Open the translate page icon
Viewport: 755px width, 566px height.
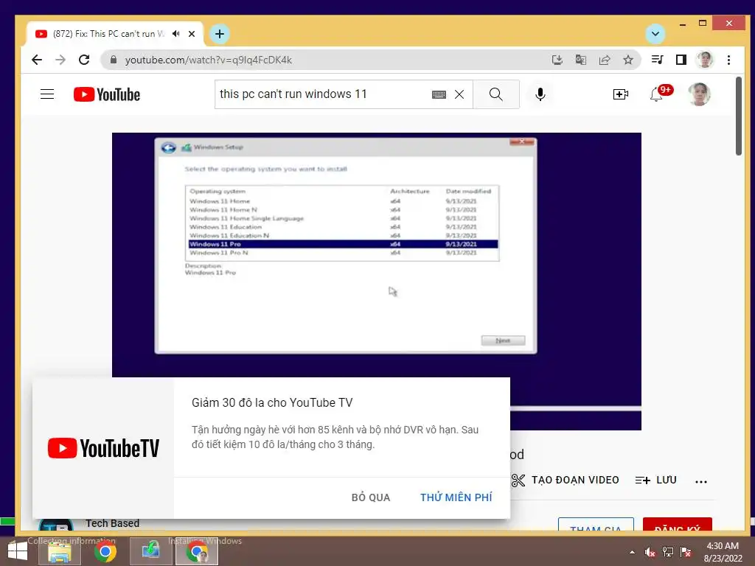581,60
